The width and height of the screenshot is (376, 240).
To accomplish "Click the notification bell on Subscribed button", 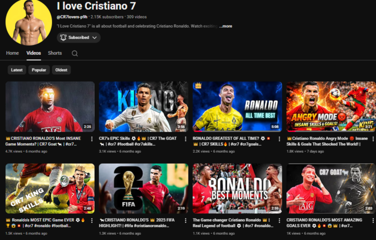I will coord(64,38).
